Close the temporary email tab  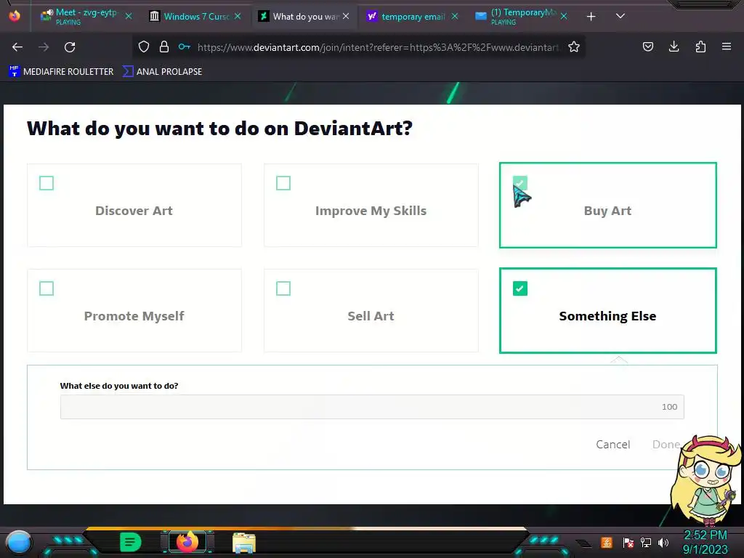click(455, 16)
